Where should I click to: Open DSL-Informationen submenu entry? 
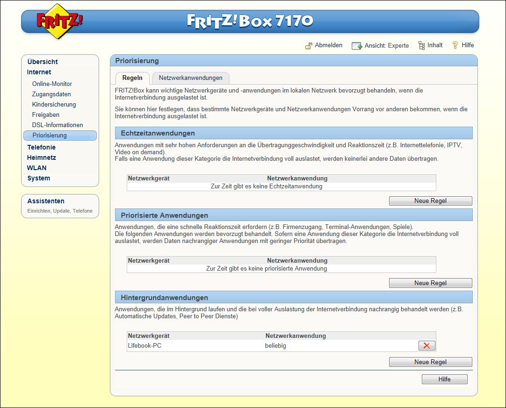click(x=58, y=125)
